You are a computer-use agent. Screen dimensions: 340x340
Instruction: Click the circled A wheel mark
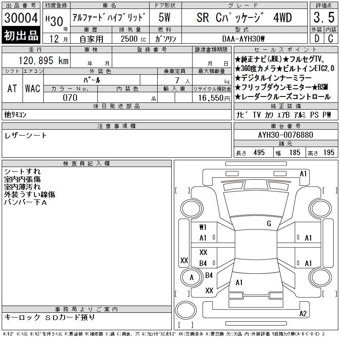click(x=191, y=278)
